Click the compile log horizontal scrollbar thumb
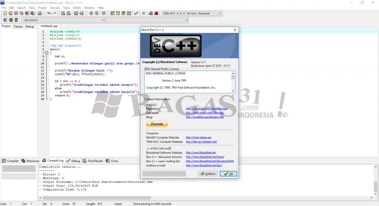The width and height of the screenshot is (379, 206). (97, 198)
